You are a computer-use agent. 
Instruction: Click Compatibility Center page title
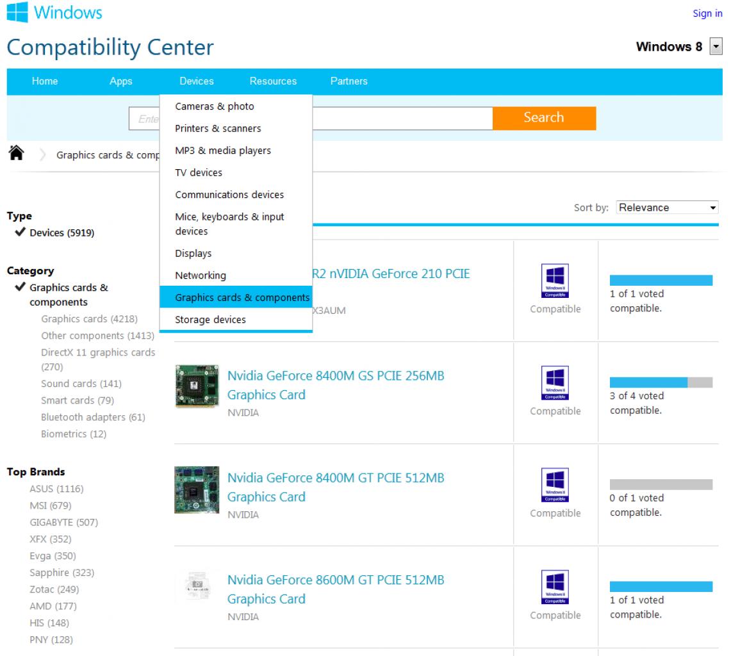(x=110, y=47)
